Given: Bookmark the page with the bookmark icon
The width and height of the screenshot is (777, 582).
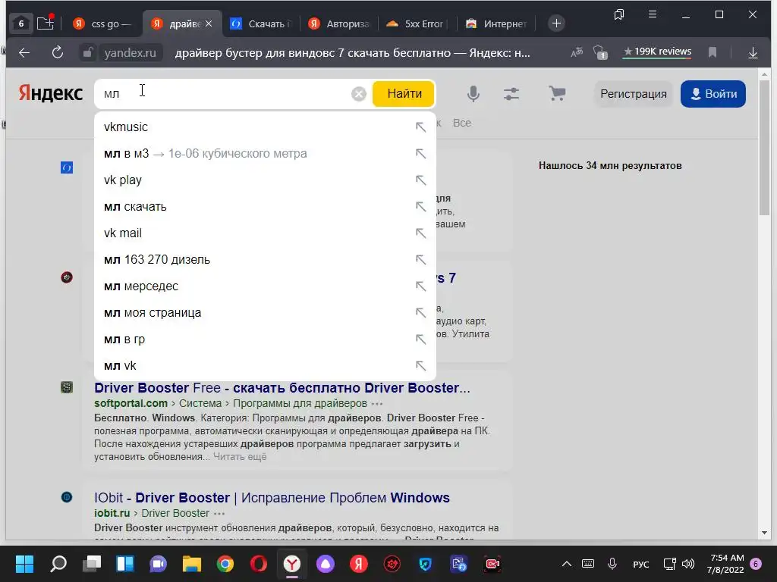Looking at the screenshot, I should coord(712,52).
